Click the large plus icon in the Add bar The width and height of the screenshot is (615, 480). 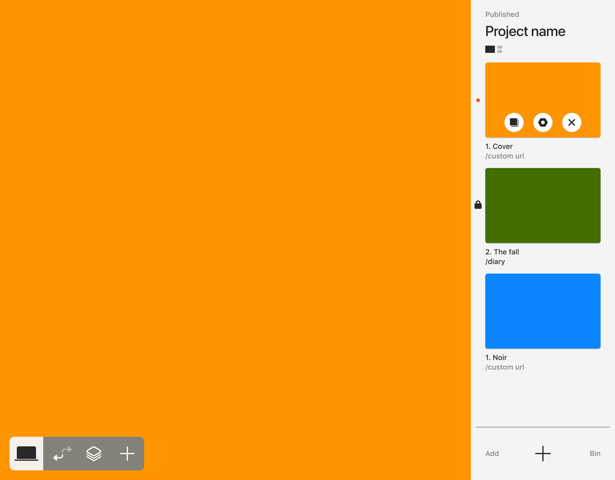click(x=543, y=453)
